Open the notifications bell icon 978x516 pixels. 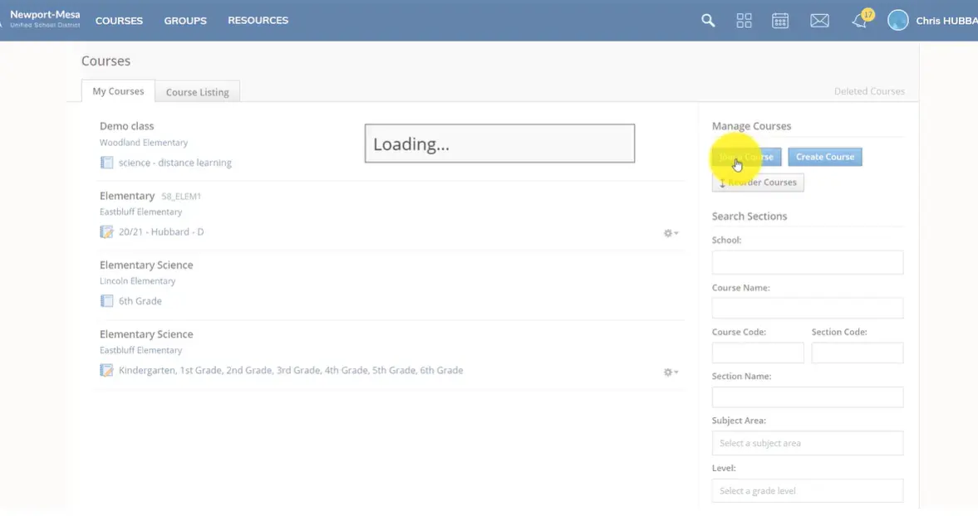[x=860, y=22]
